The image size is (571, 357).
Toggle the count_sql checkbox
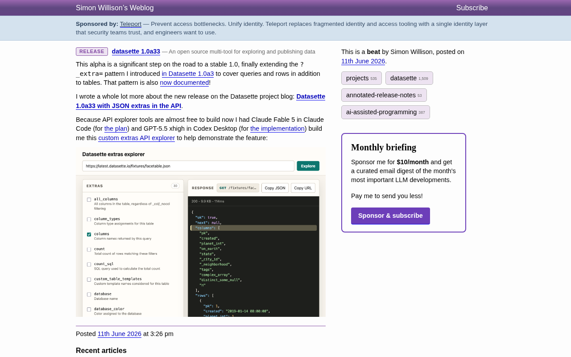click(89, 264)
